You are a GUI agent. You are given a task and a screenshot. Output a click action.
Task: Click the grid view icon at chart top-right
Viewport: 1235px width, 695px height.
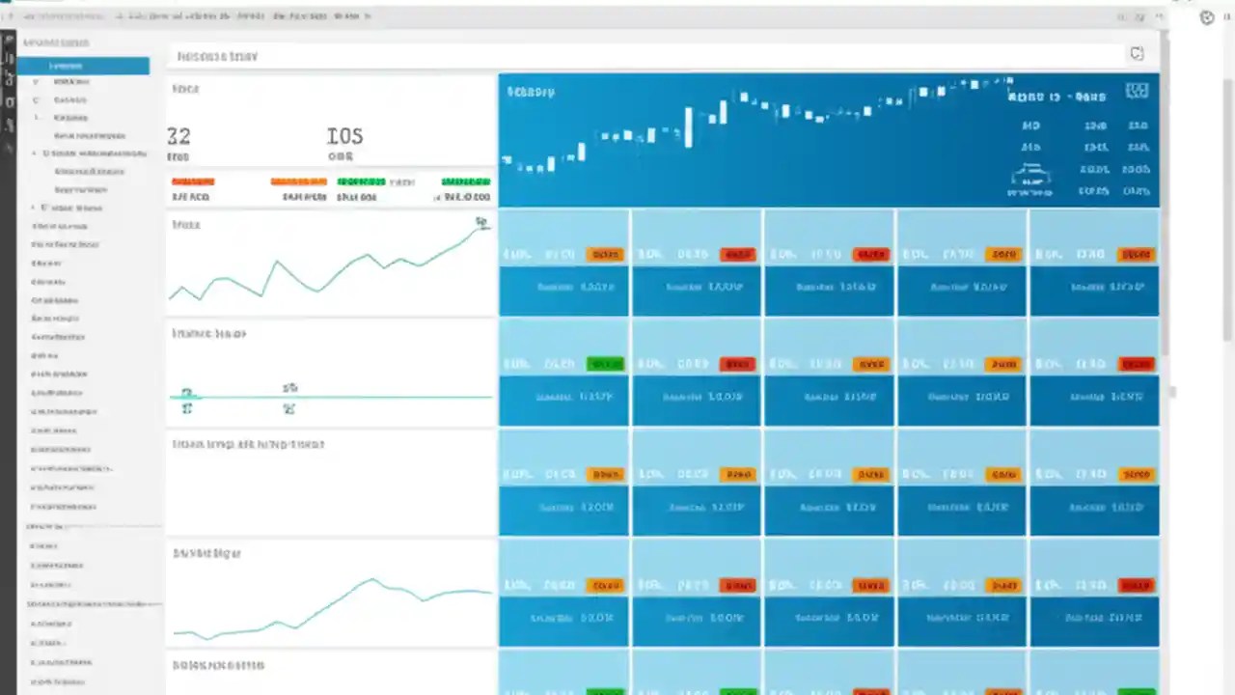1137,90
